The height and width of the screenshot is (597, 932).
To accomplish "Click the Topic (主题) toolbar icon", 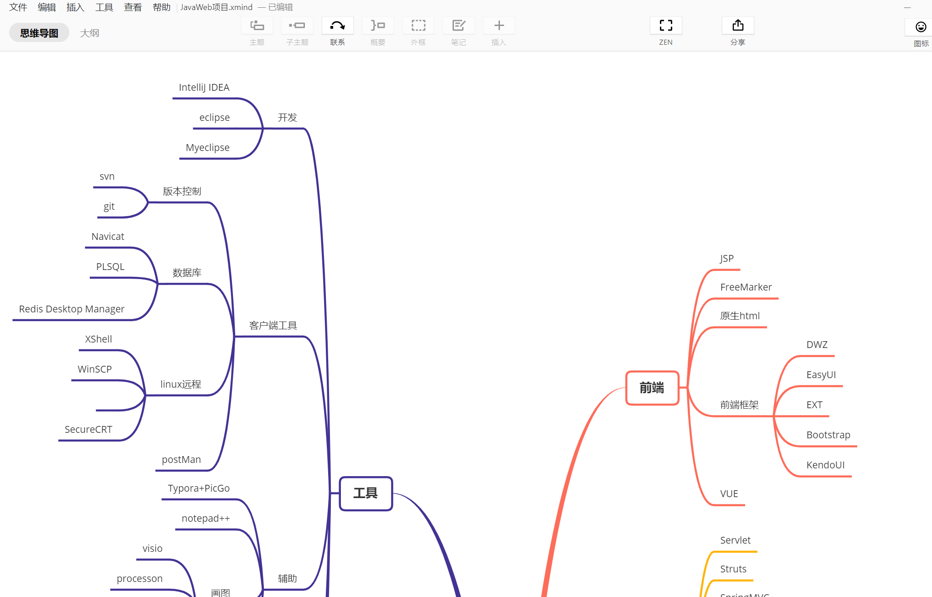I will [x=257, y=26].
